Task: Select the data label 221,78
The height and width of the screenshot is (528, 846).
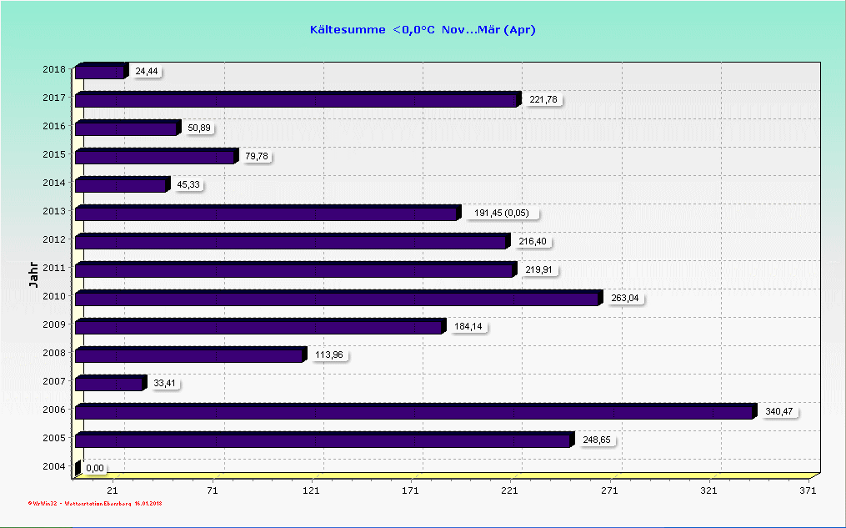Action: point(543,99)
